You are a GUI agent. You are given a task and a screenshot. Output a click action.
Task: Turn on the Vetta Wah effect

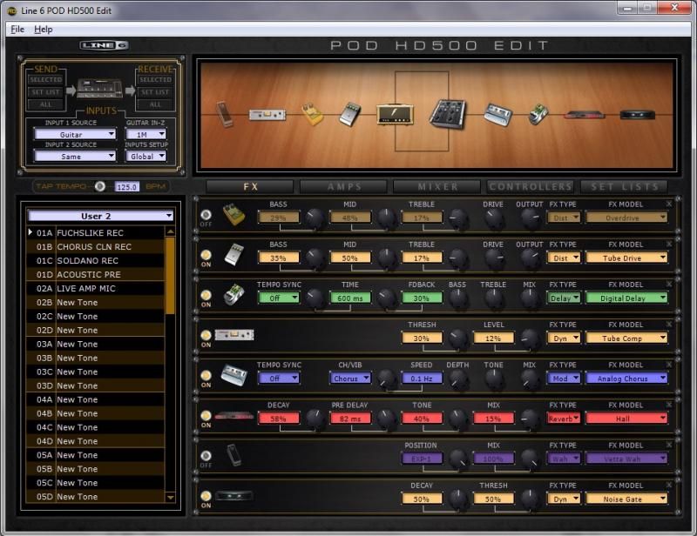pos(206,456)
